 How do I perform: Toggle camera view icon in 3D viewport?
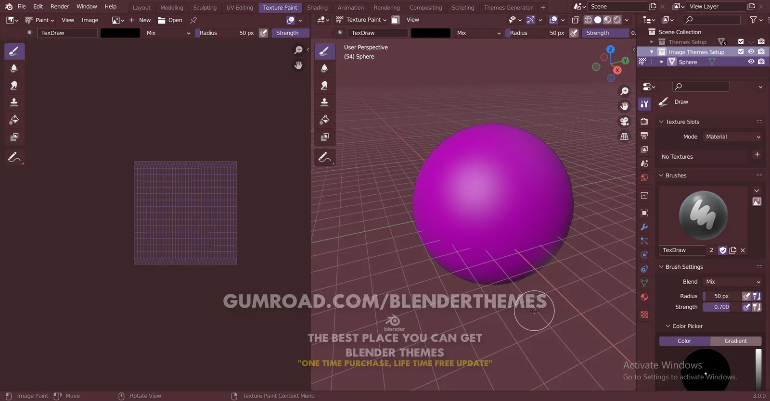pos(624,121)
